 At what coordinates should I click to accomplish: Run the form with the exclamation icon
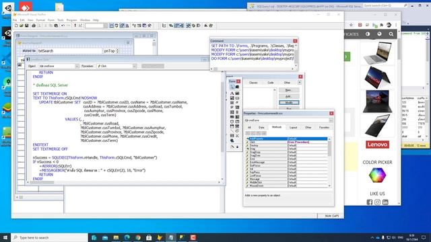pos(75,26)
